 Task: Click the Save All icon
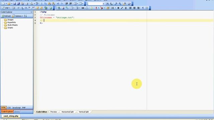point(18,4)
